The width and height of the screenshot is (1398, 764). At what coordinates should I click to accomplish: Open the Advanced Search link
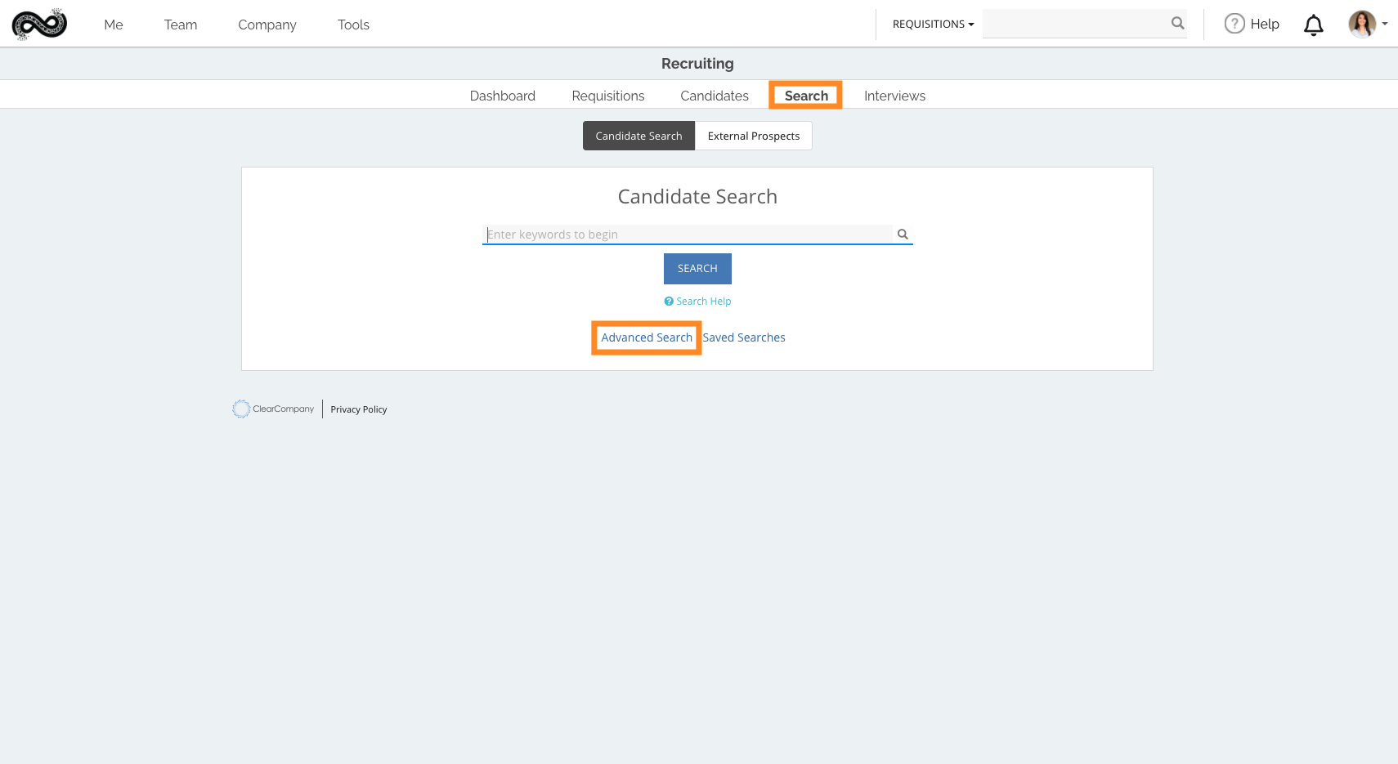tap(646, 337)
